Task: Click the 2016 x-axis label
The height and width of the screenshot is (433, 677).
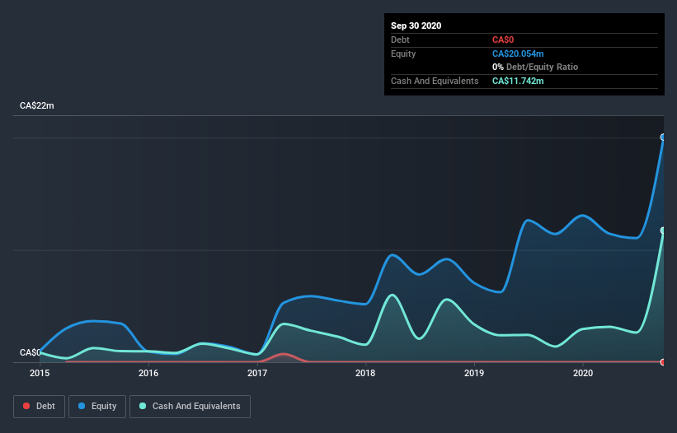Action: click(148, 373)
